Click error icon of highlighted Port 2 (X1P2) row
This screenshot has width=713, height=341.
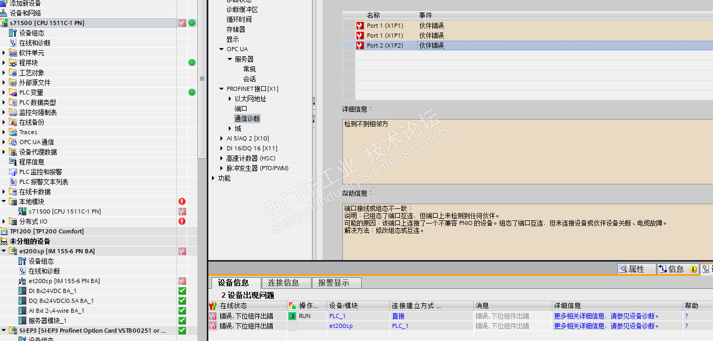pos(360,45)
